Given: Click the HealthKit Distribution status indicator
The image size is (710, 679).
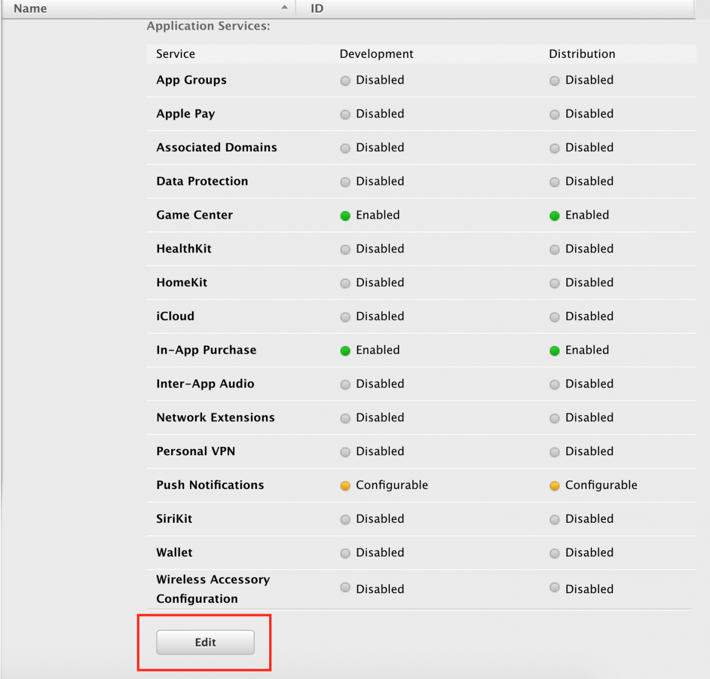Looking at the screenshot, I should [x=554, y=250].
